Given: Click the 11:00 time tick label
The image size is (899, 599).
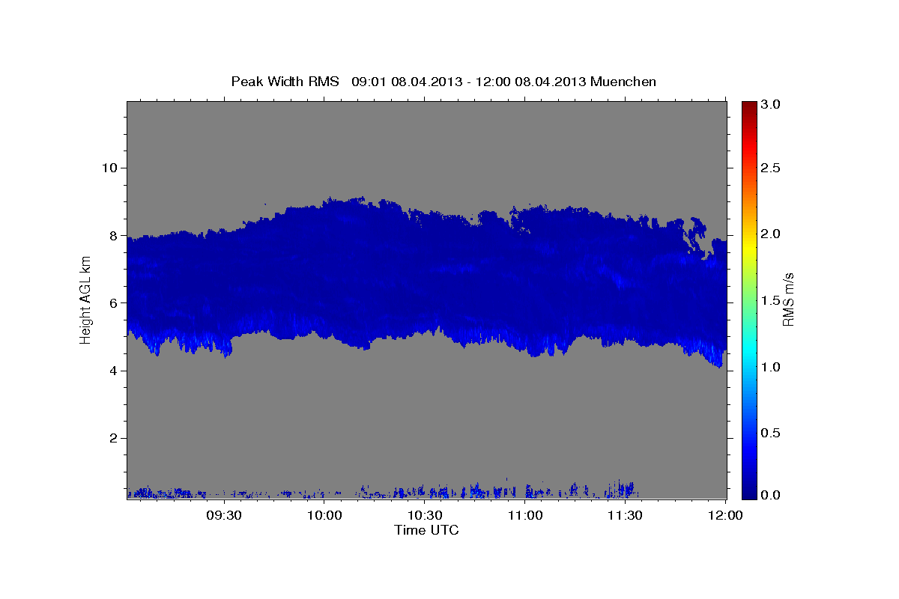Looking at the screenshot, I should click(x=525, y=515).
